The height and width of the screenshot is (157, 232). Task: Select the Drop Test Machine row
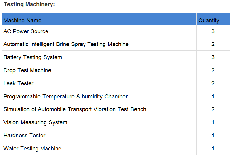(x=116, y=70)
